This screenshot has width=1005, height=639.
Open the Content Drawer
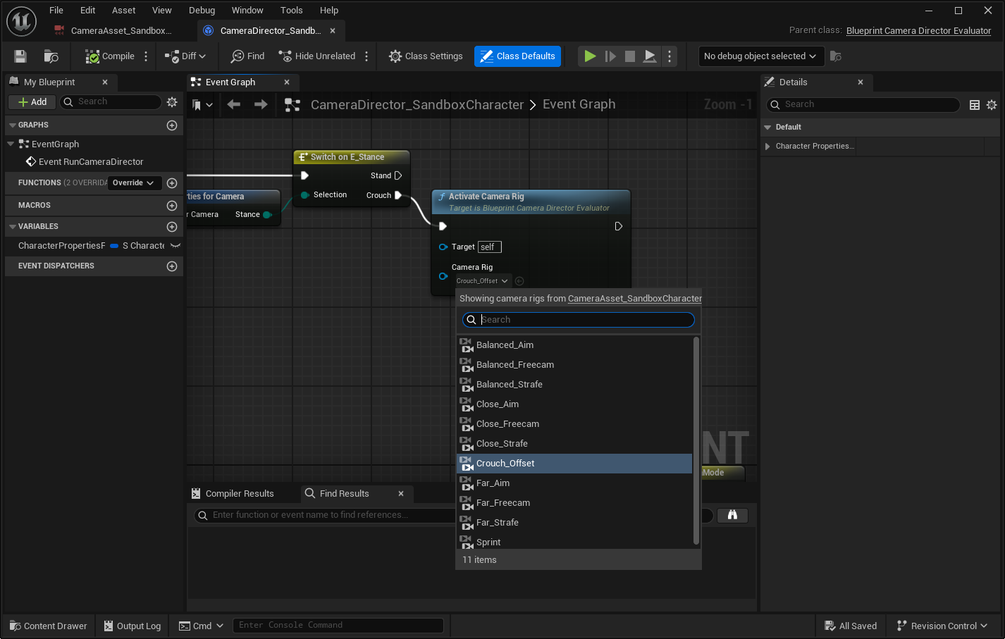pos(48,626)
